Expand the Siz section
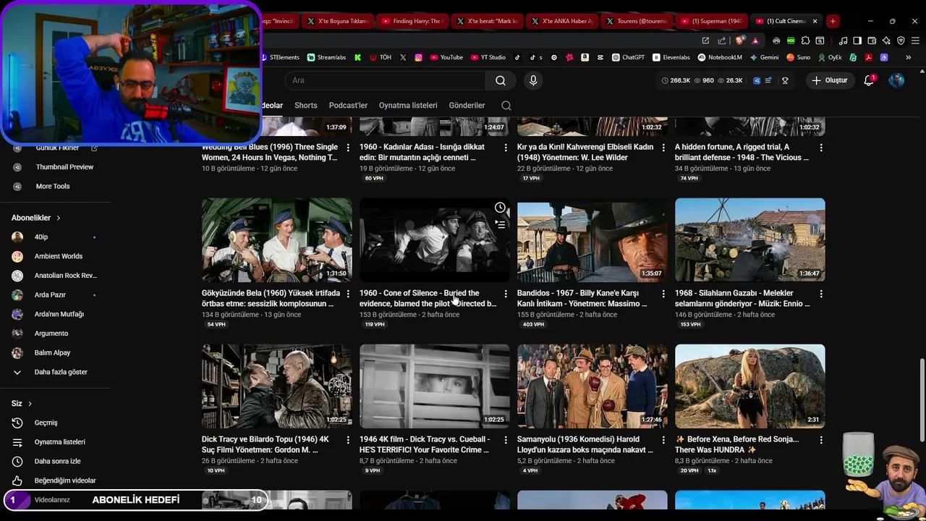 pyautogui.click(x=22, y=403)
